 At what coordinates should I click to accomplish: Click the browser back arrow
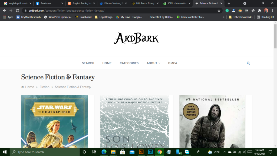[4, 11]
